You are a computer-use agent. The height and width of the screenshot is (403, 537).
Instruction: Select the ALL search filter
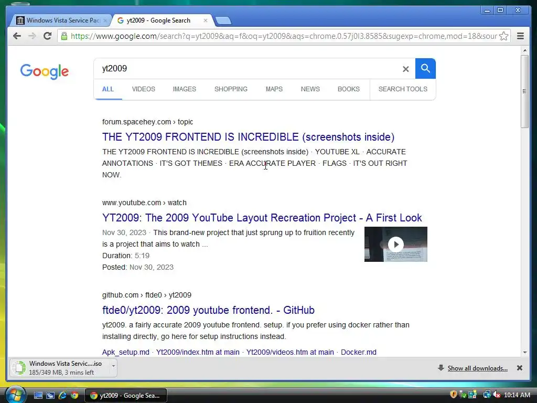pyautogui.click(x=108, y=89)
